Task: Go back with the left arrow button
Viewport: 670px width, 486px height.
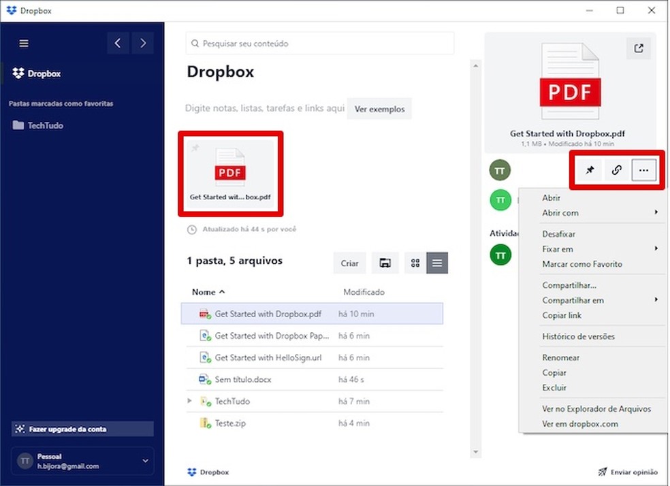Action: 118,44
